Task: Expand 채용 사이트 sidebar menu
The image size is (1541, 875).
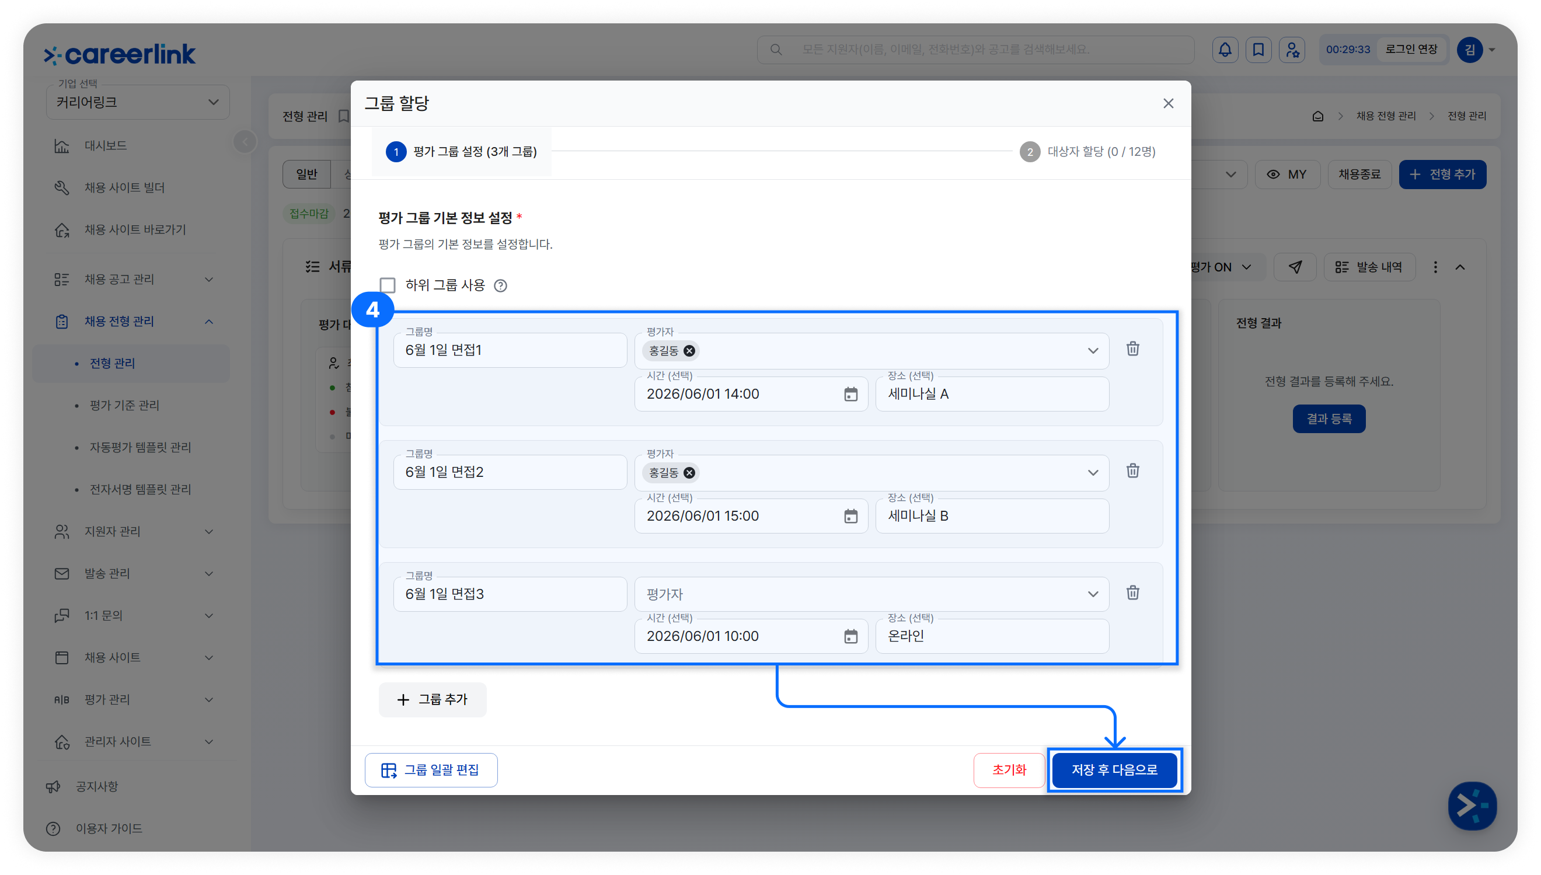Action: tap(131, 658)
